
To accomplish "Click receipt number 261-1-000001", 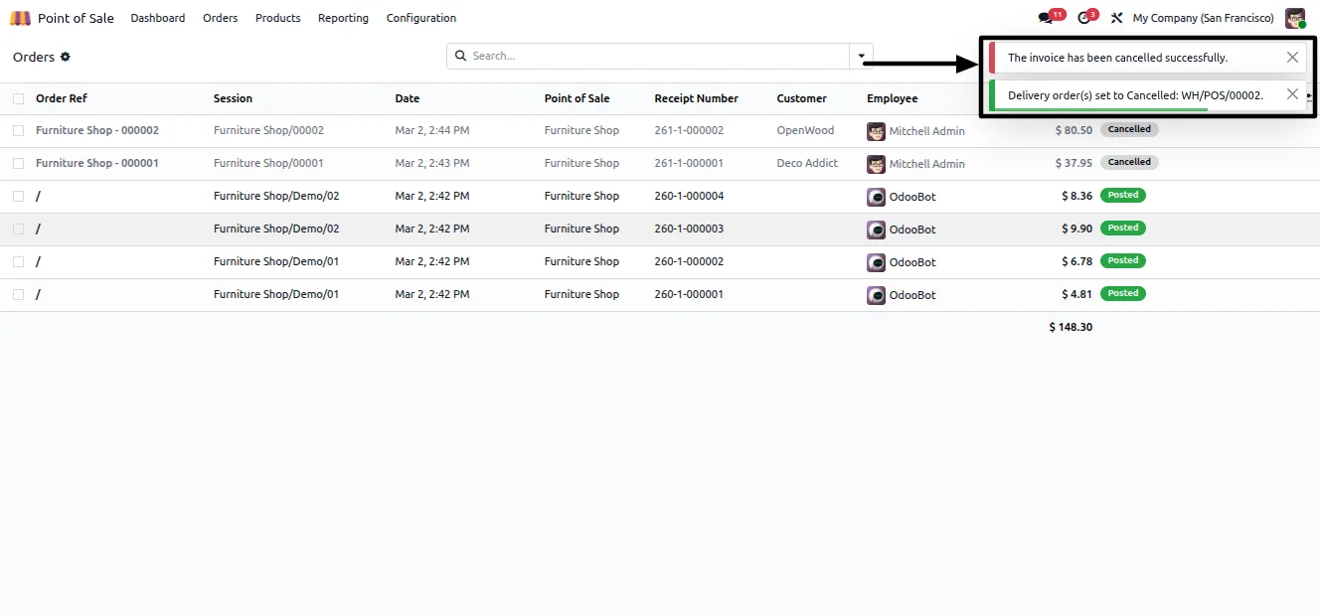I will (x=689, y=163).
